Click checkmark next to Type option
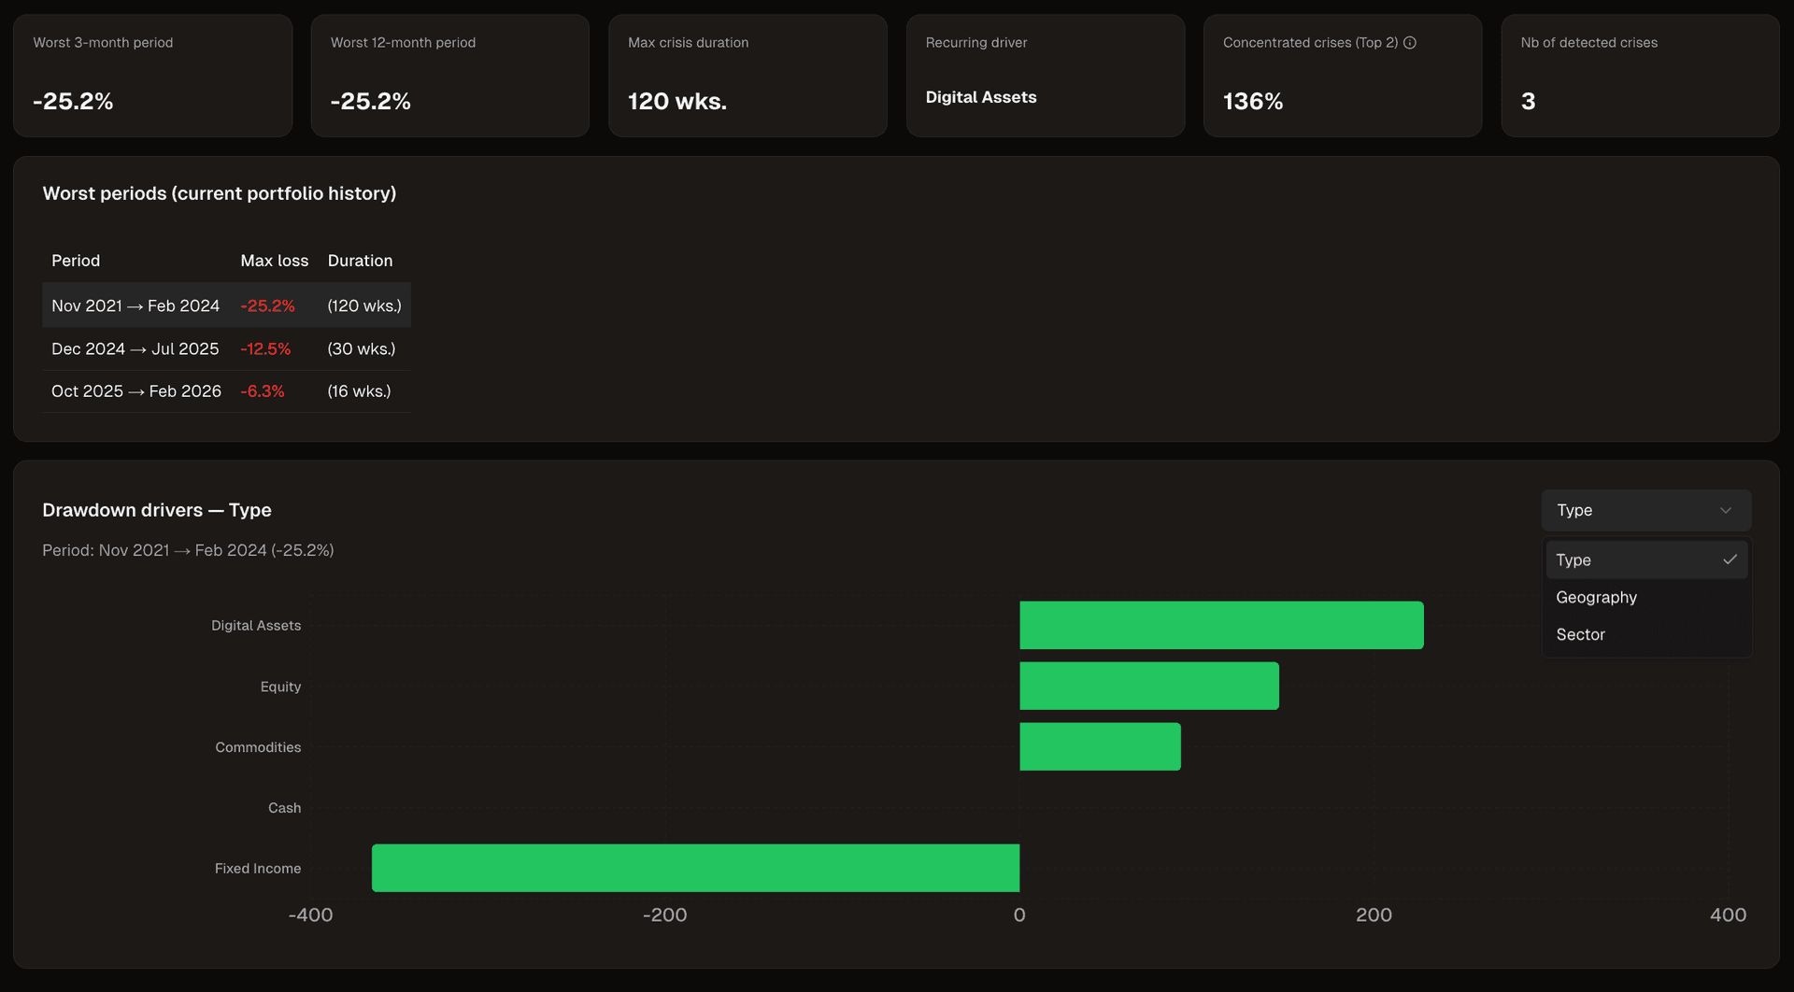Image resolution: width=1794 pixels, height=992 pixels. [x=1730, y=560]
